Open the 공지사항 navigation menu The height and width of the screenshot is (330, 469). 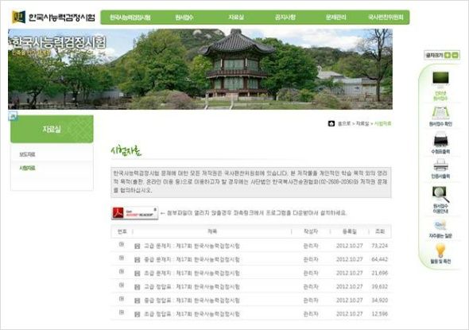285,17
